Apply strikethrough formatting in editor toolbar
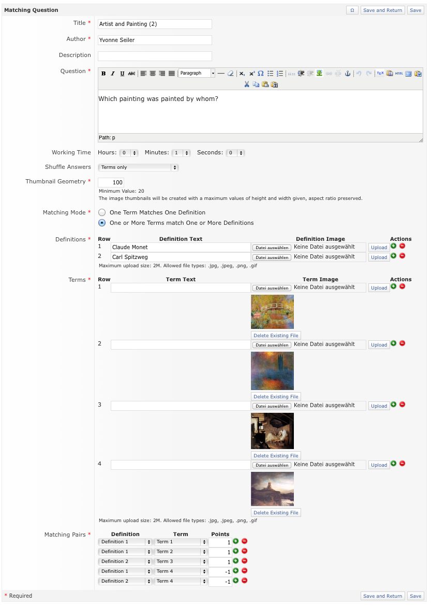Screen dimensions: 432x606 coord(131,74)
